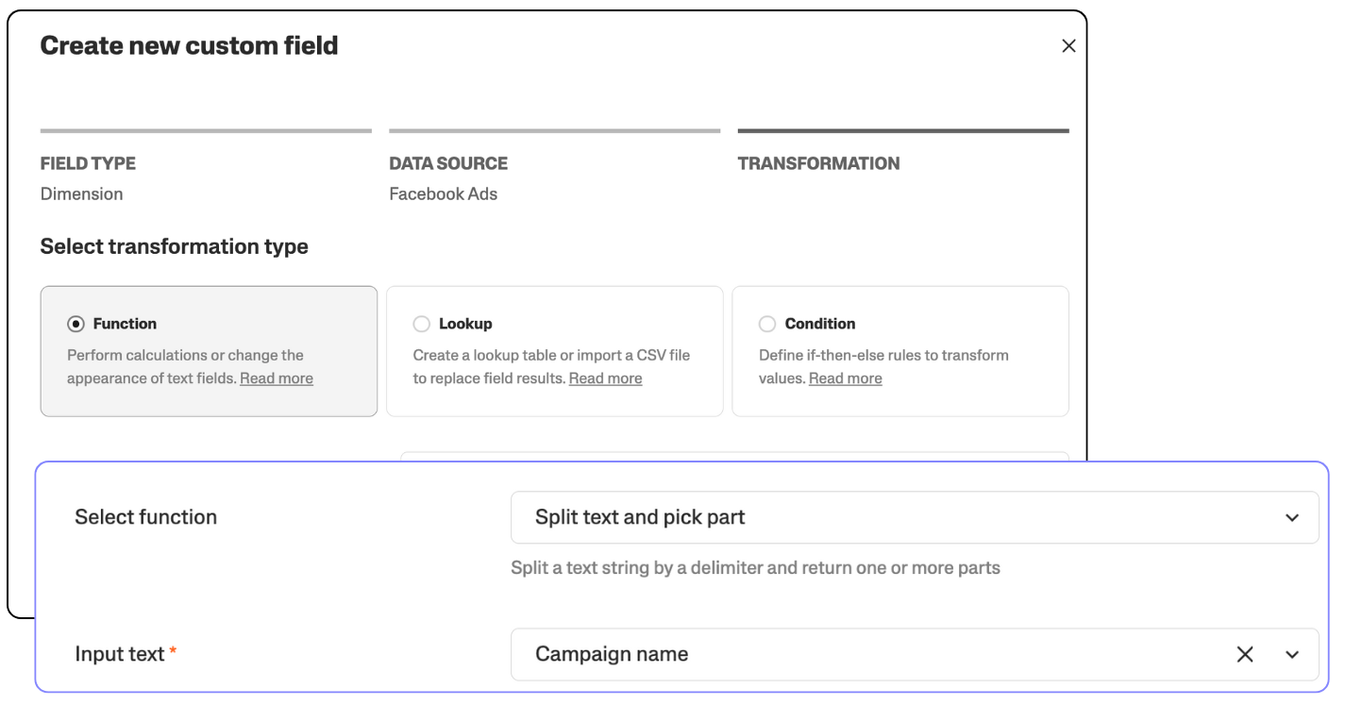Click Facebook Ads under Data Source
This screenshot has width=1345, height=705.
click(x=443, y=193)
